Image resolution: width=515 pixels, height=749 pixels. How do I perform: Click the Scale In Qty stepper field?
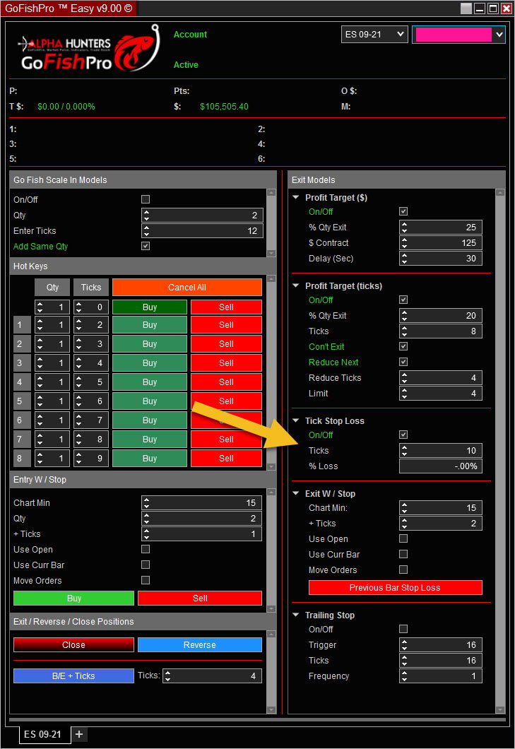[x=202, y=215]
